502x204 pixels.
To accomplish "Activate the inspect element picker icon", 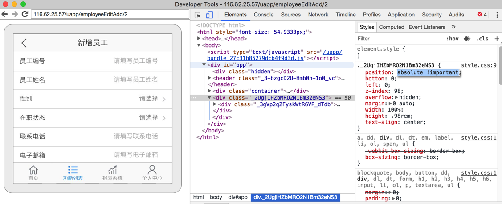I will tap(198, 15).
